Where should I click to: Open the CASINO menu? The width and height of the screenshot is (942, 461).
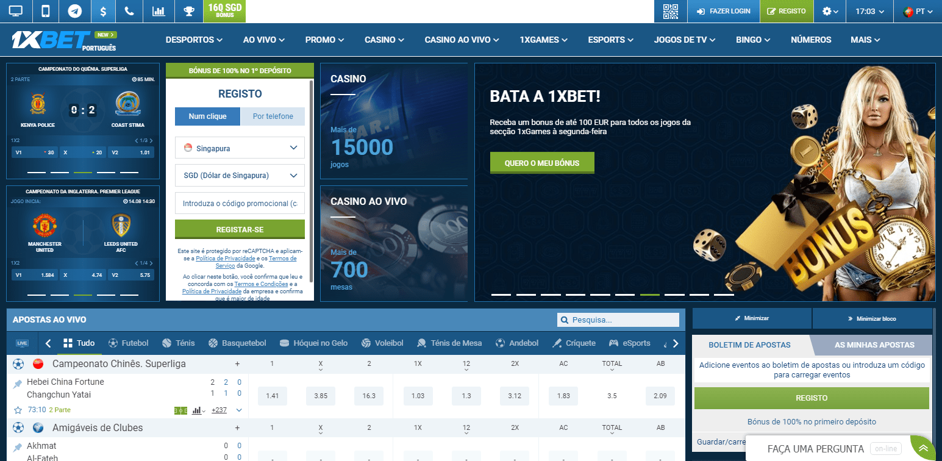click(x=384, y=40)
